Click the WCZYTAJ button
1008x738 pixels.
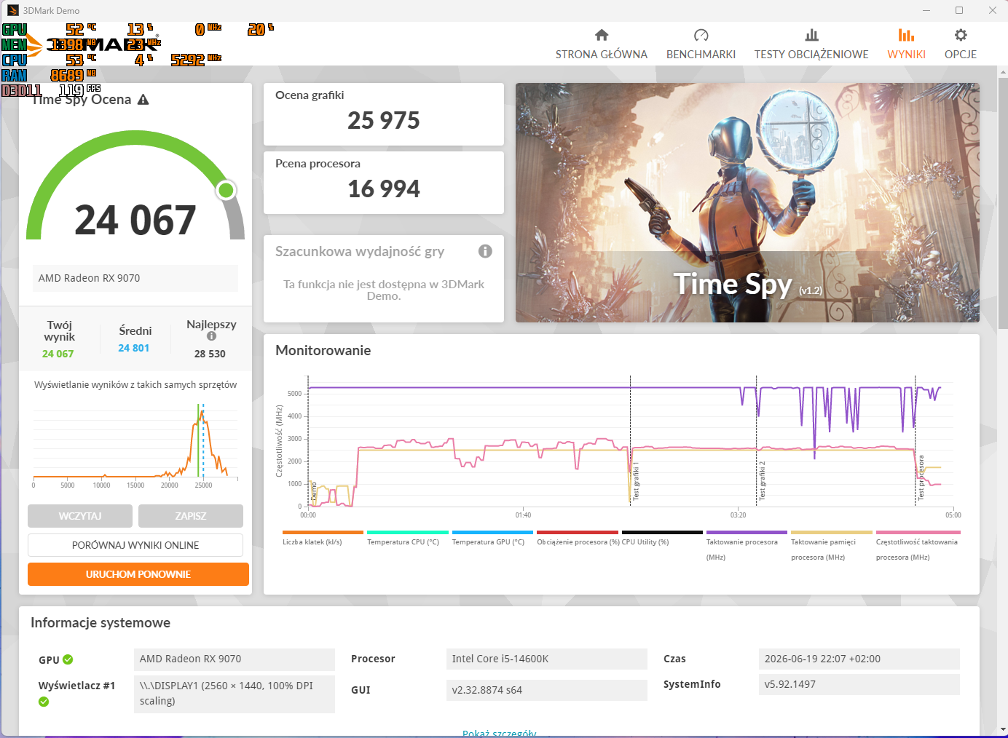pyautogui.click(x=80, y=516)
